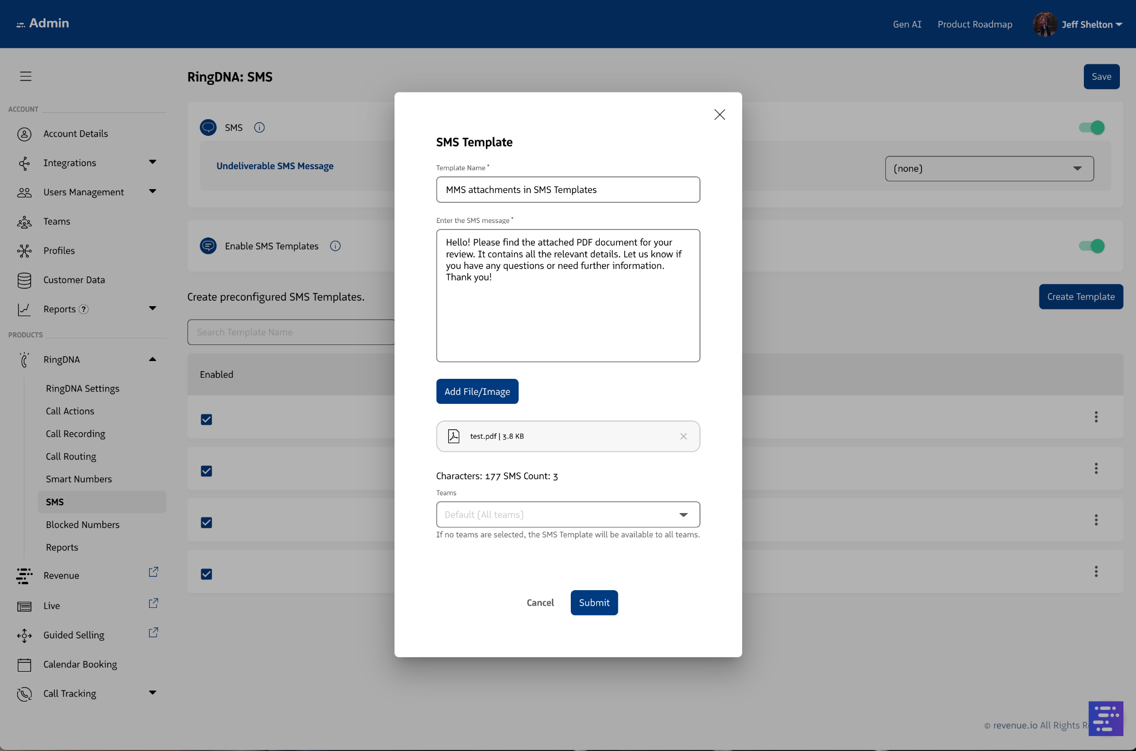Click the Profiles scissors-style icon

pos(24,250)
